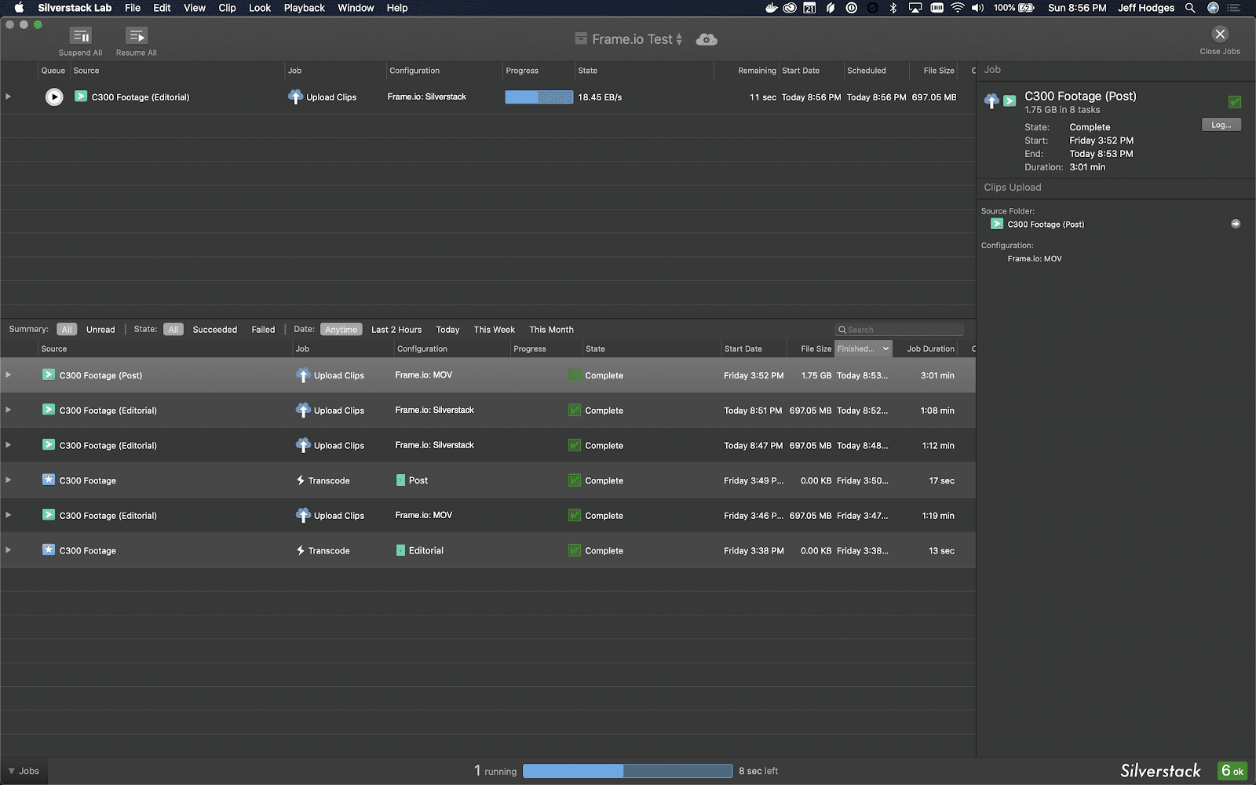Filter the job state by Succeeded
This screenshot has width=1256, height=785.
point(214,330)
